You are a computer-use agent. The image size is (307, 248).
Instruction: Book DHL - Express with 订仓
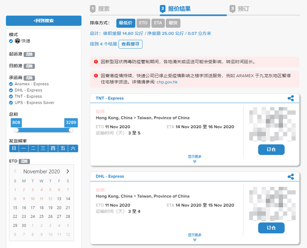click(271, 228)
